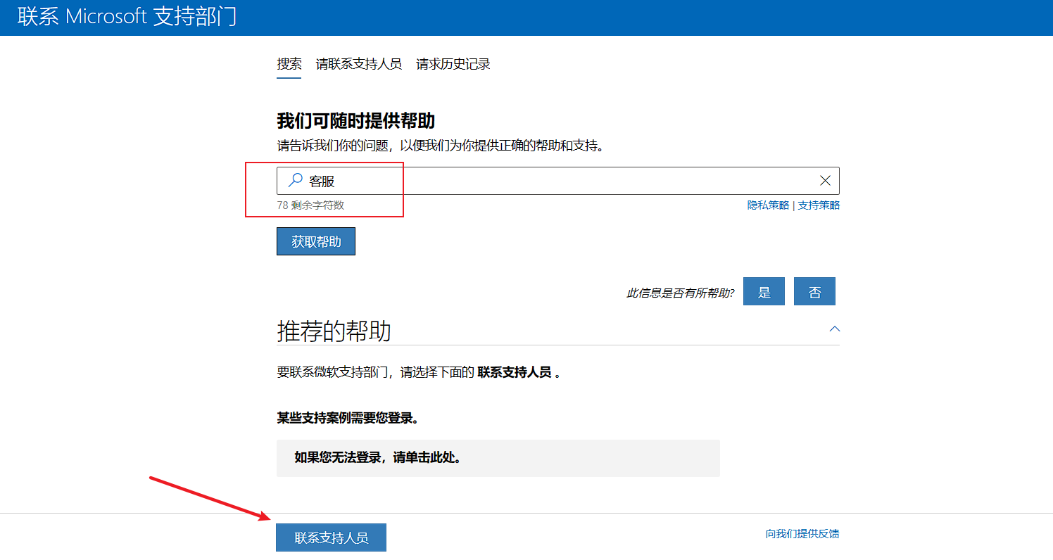Click the magnifier icon in the search box

(x=296, y=181)
